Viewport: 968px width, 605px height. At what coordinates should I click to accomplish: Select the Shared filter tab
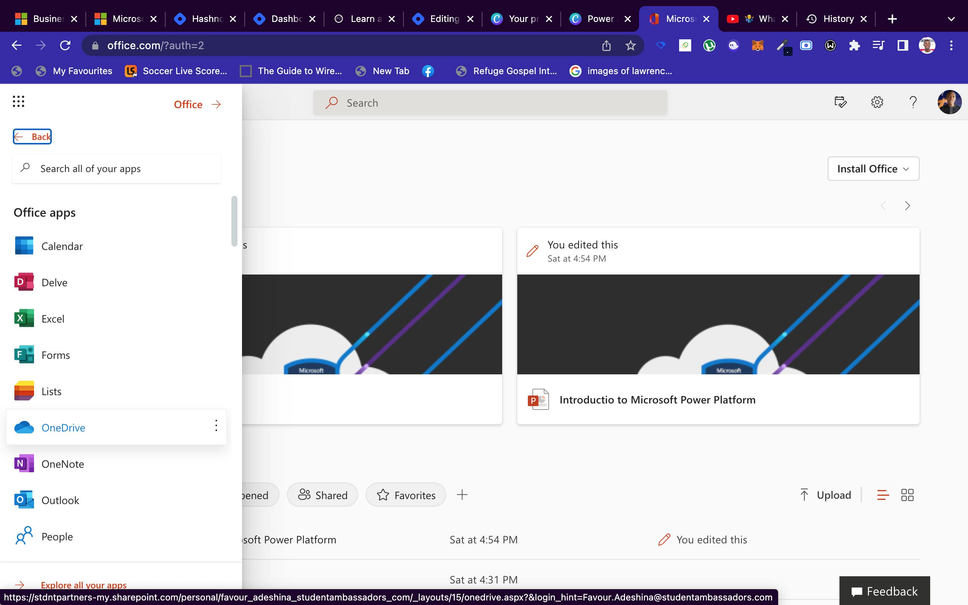(x=323, y=495)
